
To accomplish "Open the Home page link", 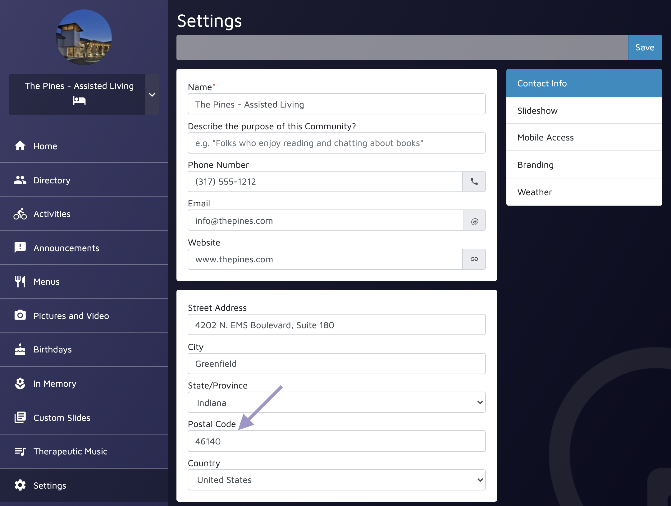I will [84, 146].
